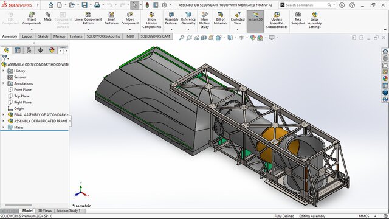Switch to the Sketch tab
Image resolution: width=389 pixels, height=219 pixels.
click(43, 36)
